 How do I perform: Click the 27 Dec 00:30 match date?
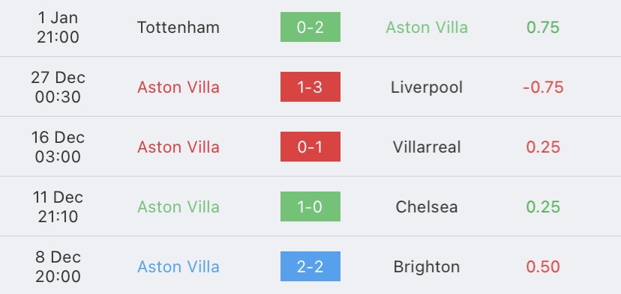pyautogui.click(x=58, y=87)
